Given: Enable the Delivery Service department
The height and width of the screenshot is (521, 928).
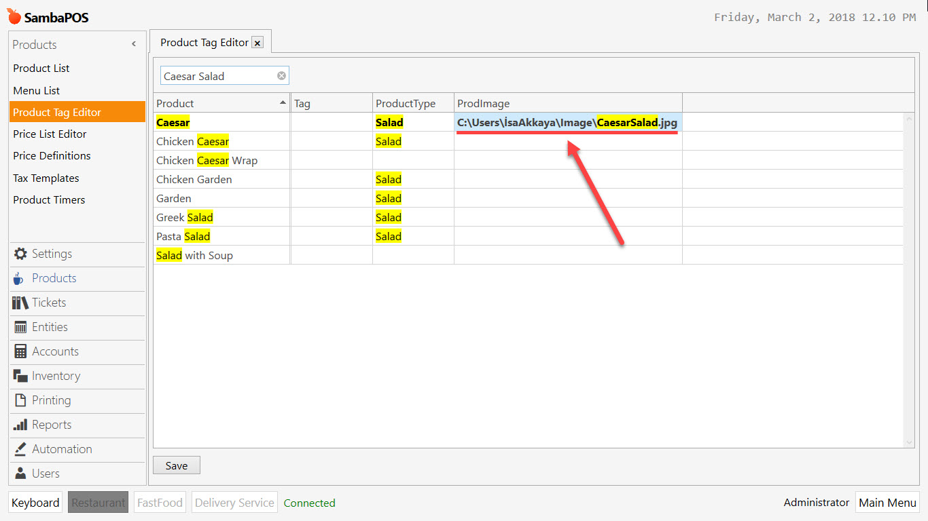Looking at the screenshot, I should pyautogui.click(x=234, y=502).
